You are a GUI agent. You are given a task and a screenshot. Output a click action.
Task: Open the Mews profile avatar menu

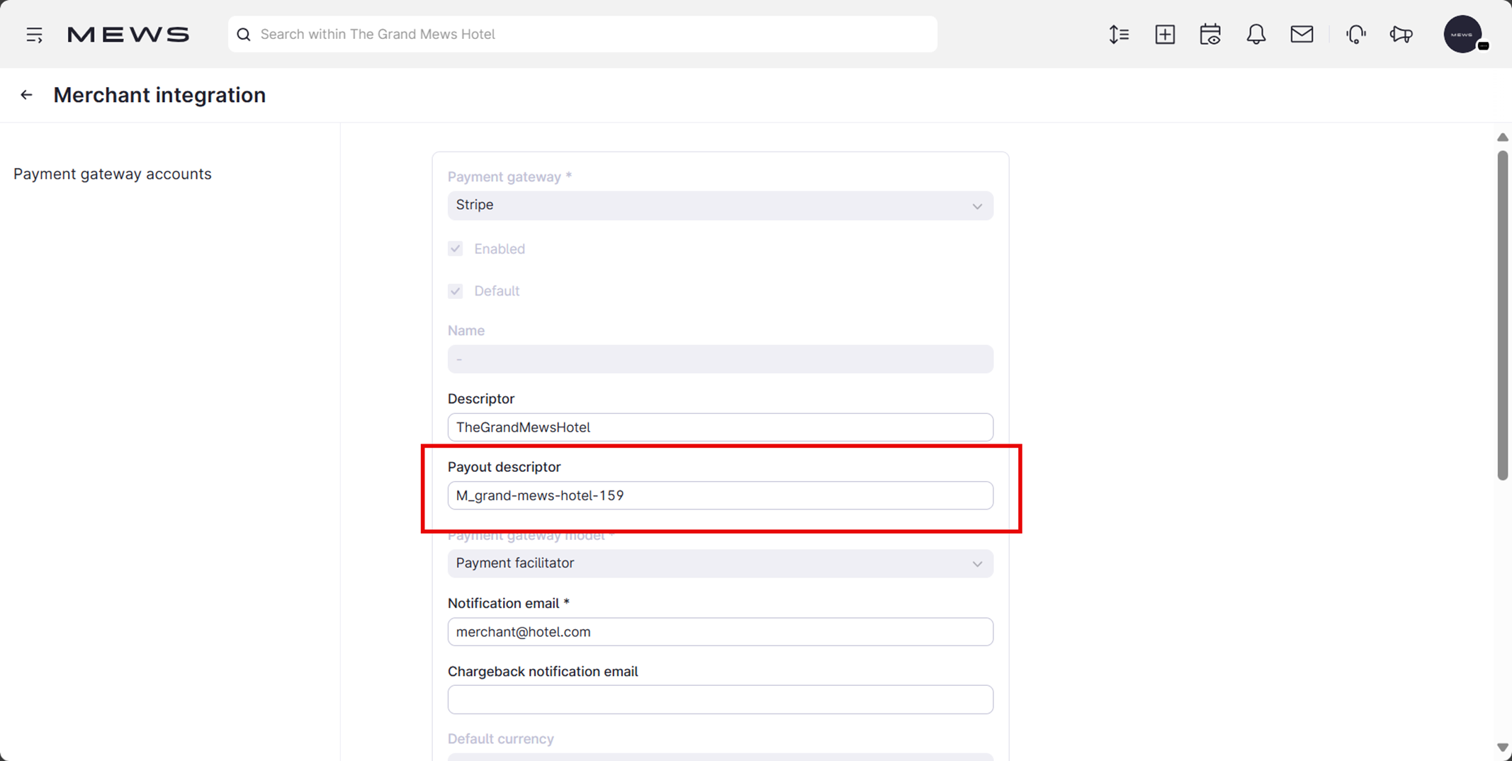(x=1464, y=34)
